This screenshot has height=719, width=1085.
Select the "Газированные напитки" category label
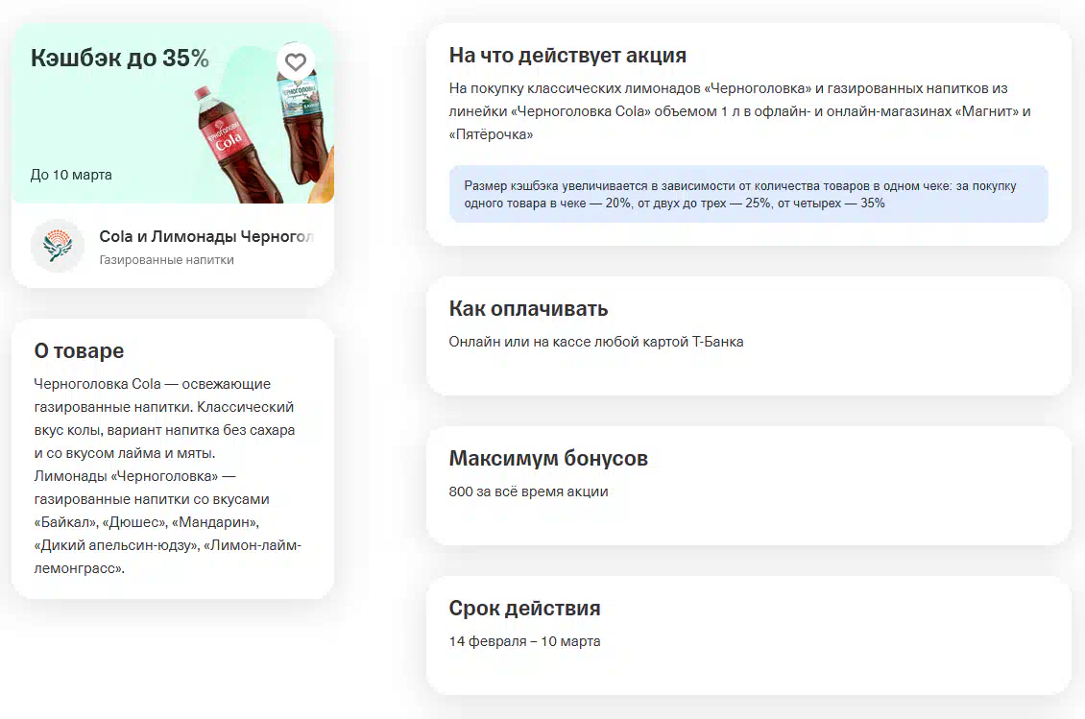pyautogui.click(x=166, y=260)
